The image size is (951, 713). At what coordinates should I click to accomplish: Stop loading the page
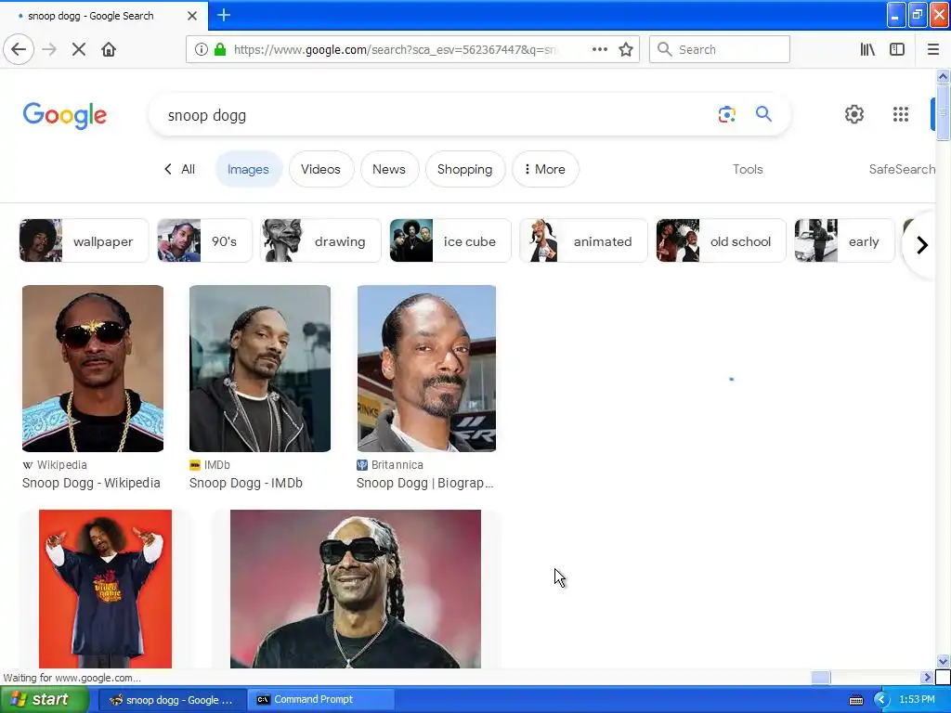click(79, 49)
